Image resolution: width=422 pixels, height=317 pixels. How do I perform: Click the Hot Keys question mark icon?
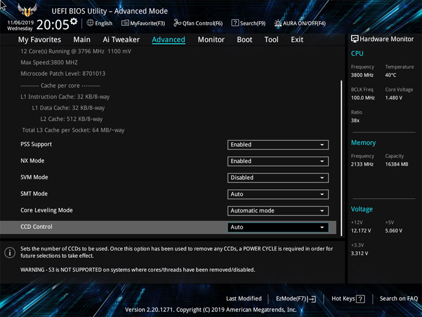360,299
